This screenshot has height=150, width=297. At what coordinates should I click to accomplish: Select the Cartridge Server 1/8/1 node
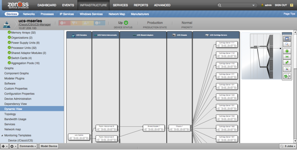point(227,139)
